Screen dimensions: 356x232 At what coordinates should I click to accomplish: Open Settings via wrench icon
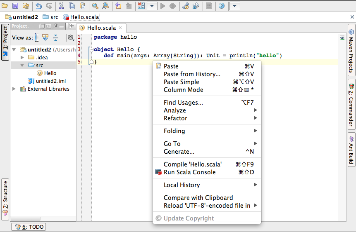tap(186, 6)
